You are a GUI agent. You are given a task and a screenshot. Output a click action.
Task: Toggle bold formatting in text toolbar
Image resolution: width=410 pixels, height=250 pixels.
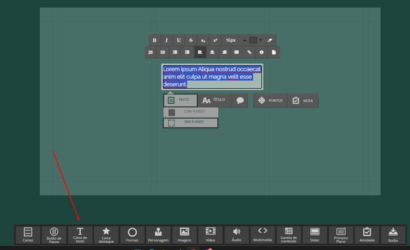pos(154,40)
